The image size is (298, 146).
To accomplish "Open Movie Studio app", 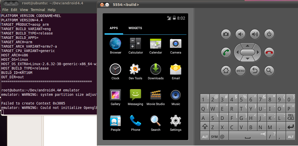I will click(156, 97).
